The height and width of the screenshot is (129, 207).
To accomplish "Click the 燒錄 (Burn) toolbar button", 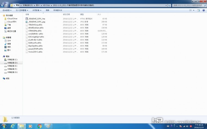I will tap(47, 10).
